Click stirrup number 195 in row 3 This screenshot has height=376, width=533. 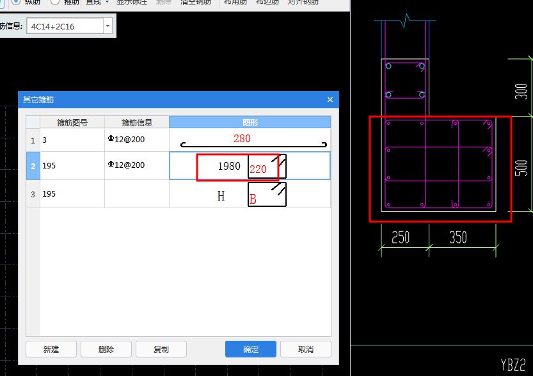click(x=72, y=194)
